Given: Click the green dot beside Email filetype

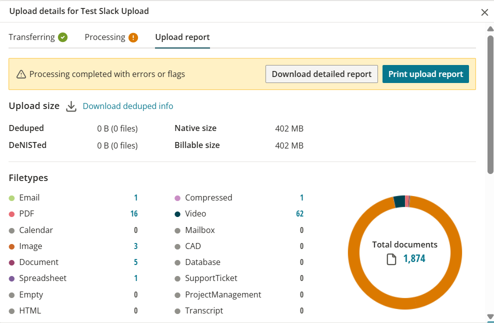Looking at the screenshot, I should point(11,197).
